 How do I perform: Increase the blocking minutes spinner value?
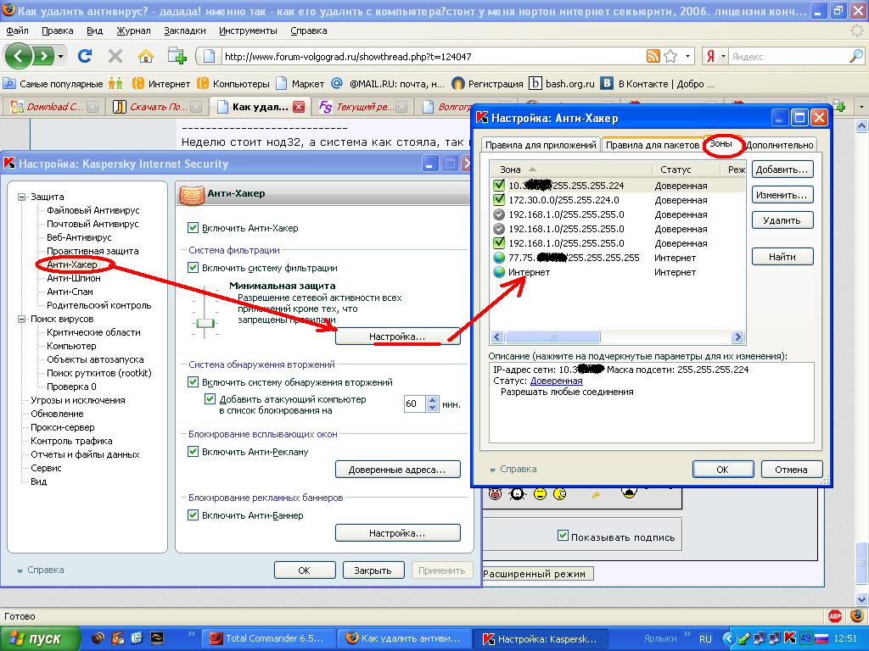pos(433,400)
